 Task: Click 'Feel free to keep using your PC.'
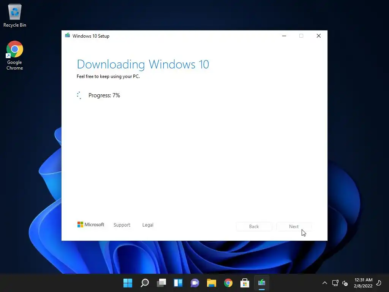108,76
